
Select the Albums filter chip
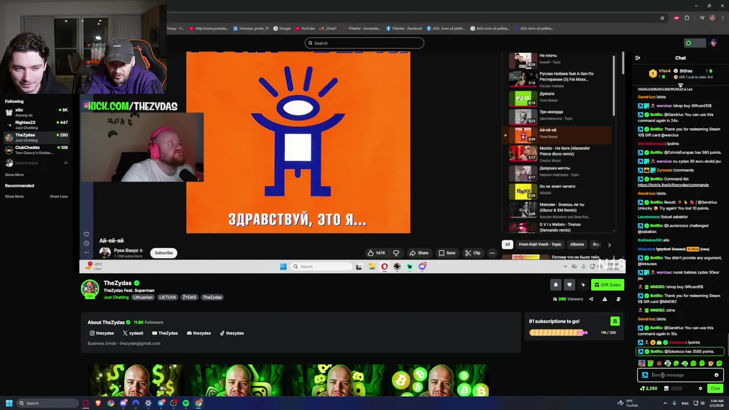[577, 244]
